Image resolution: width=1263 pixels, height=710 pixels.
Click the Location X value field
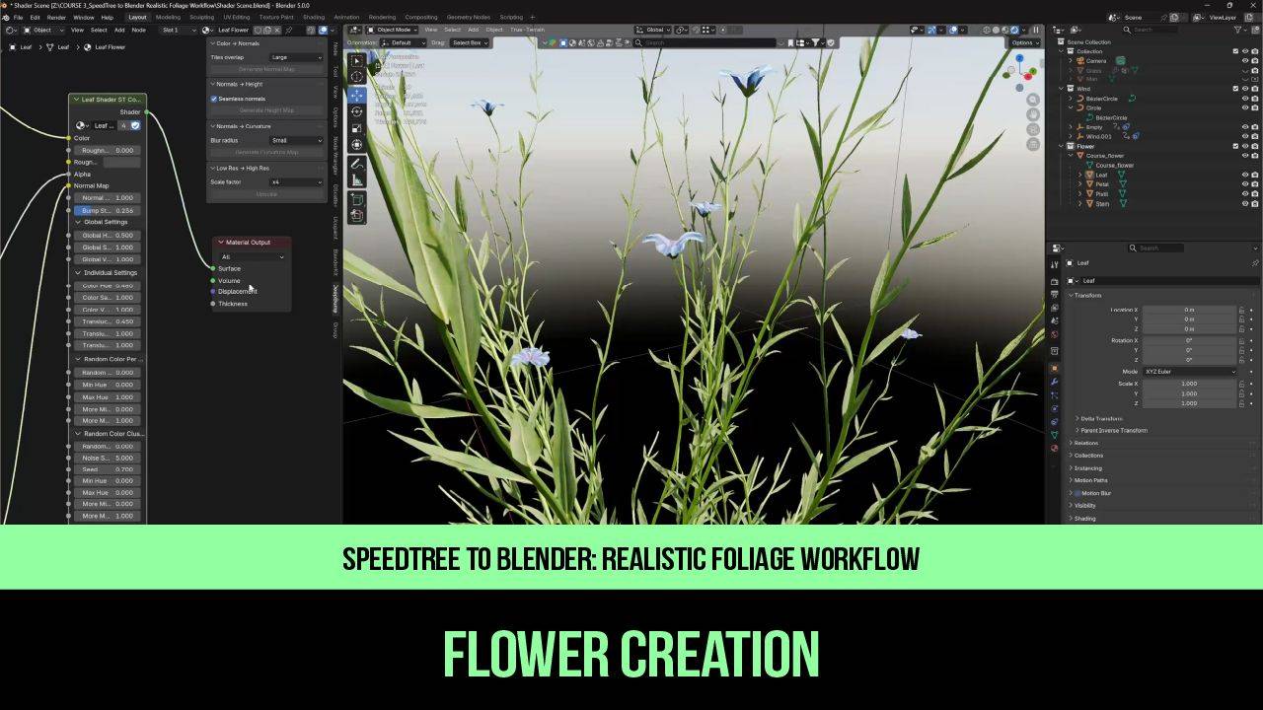click(x=1190, y=310)
